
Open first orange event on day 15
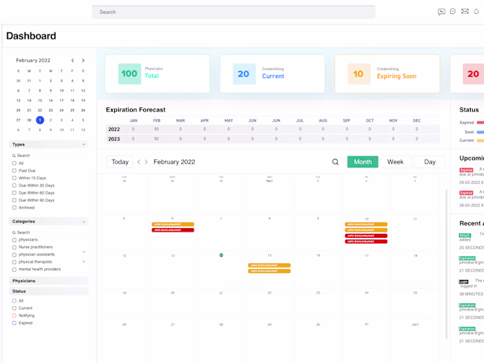tap(269, 266)
